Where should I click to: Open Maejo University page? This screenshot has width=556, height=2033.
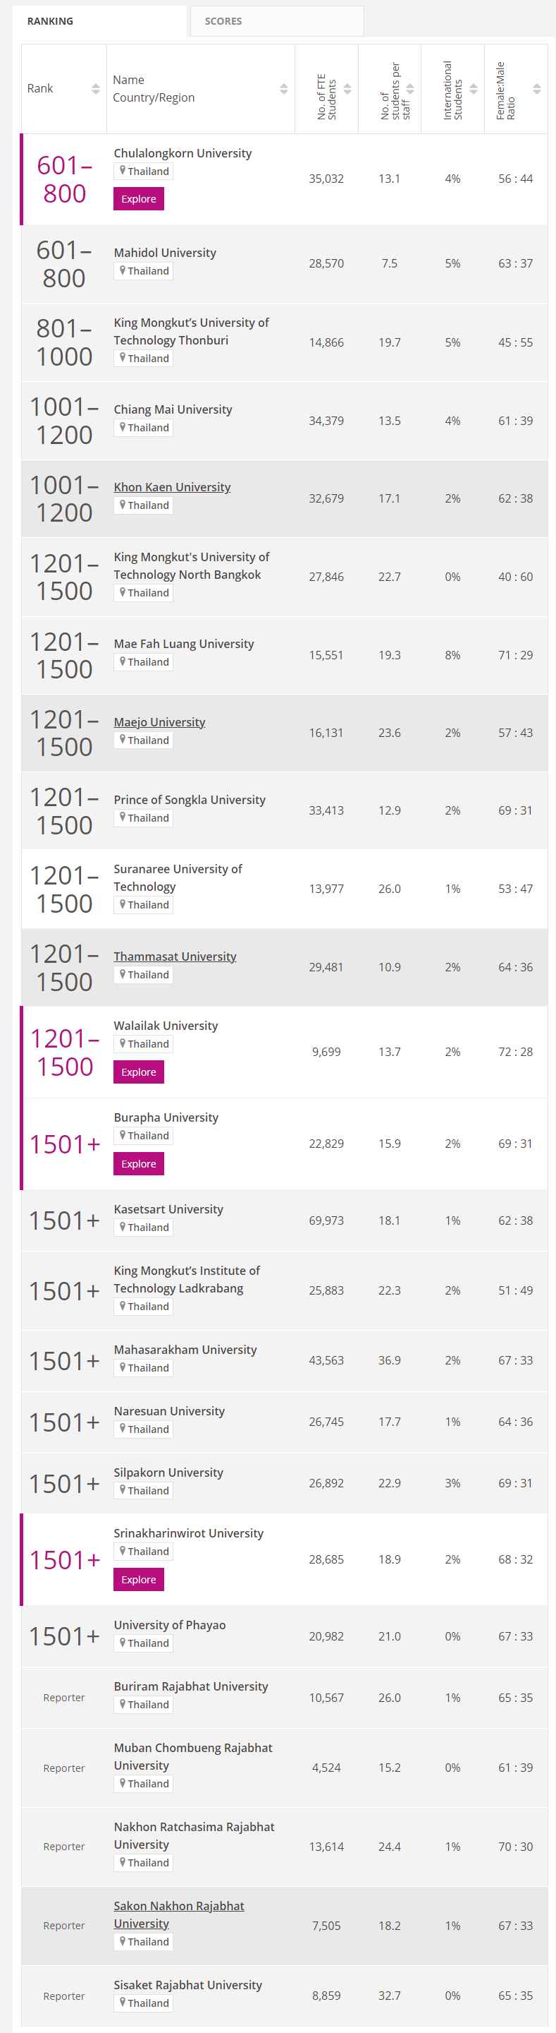point(159,721)
